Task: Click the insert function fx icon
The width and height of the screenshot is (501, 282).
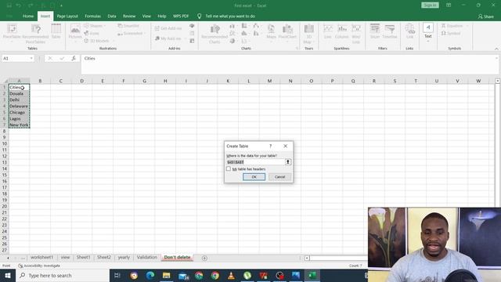Action: tap(74, 58)
